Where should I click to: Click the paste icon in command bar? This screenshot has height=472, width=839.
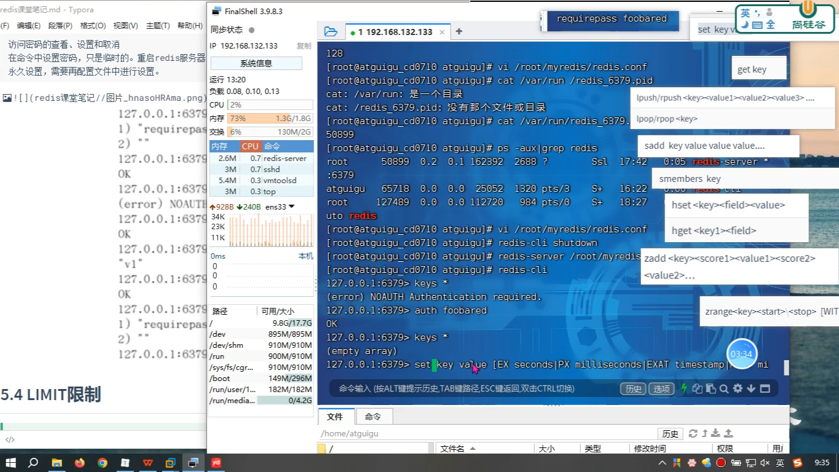(711, 388)
